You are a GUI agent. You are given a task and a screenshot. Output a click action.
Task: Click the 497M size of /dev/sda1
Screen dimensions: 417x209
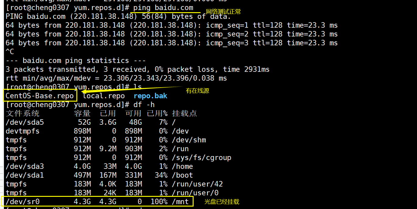(x=82, y=175)
